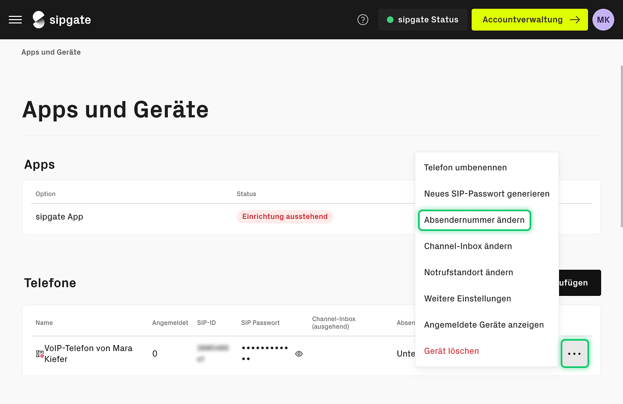Open Weitere Einstellungen
Screen dimensions: 623x404
click(467, 299)
